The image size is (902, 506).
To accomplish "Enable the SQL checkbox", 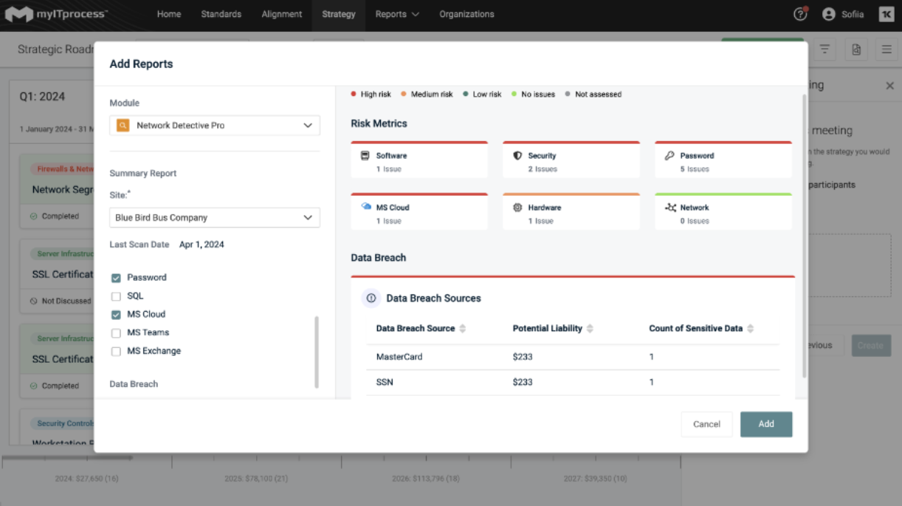I will pyautogui.click(x=116, y=296).
